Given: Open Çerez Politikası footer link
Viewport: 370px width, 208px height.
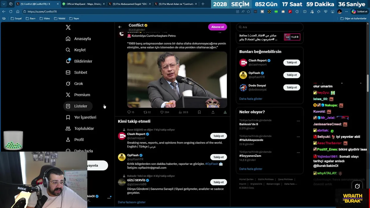Looking at the screenshot, I should (285, 179).
